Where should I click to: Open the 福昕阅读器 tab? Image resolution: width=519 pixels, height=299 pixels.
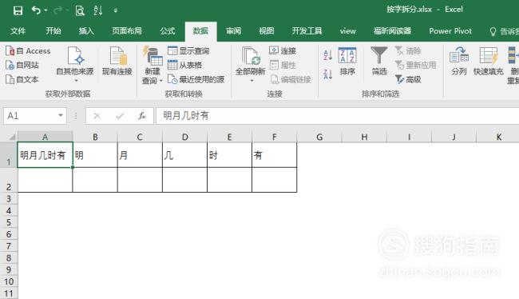(x=392, y=31)
